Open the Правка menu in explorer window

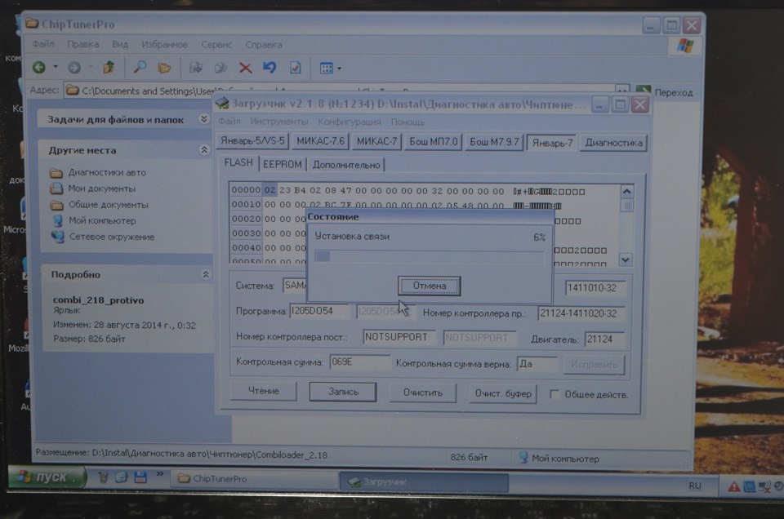[82, 44]
